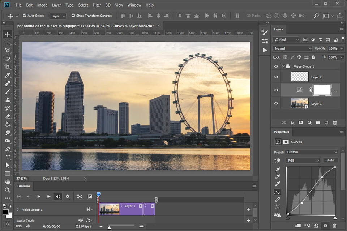The height and width of the screenshot is (231, 347).
Task: Select the Pen tool
Action: click(x=8, y=149)
